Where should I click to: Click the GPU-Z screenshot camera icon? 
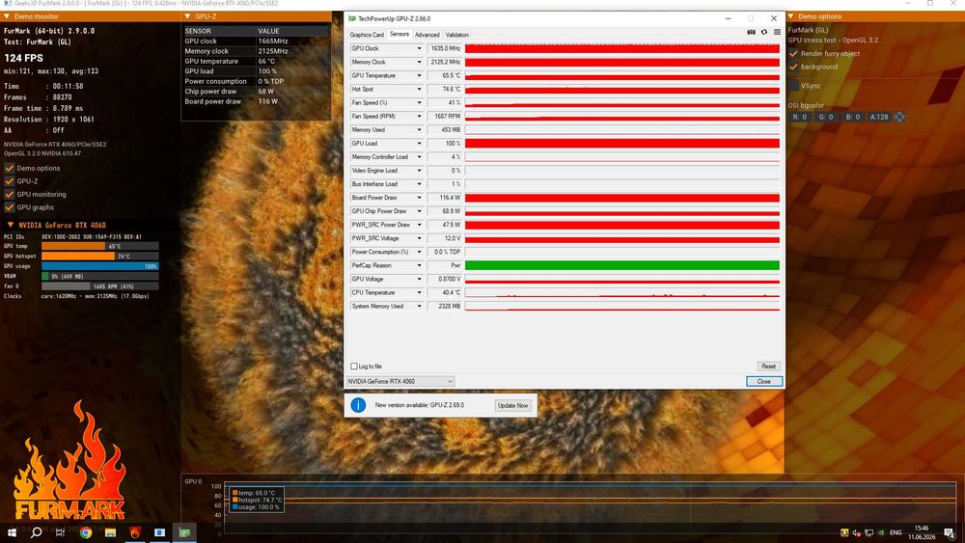[x=751, y=32]
